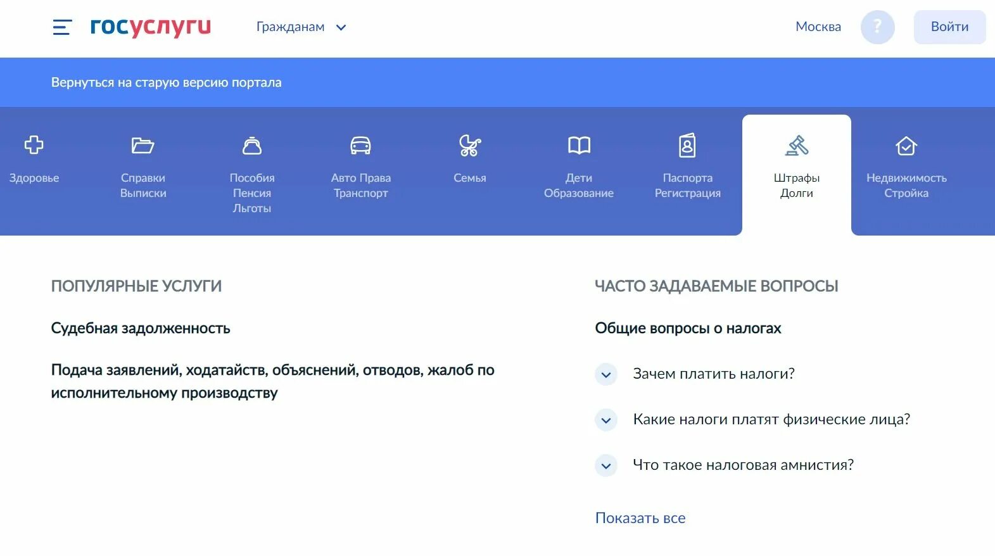The width and height of the screenshot is (995, 556).
Task: Open question text 'Какие налоги платят физические лица?'
Action: tap(771, 419)
